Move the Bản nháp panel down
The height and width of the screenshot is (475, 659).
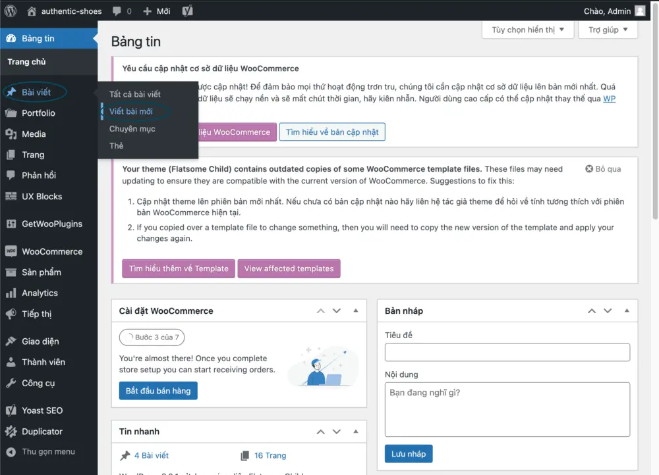coord(608,311)
